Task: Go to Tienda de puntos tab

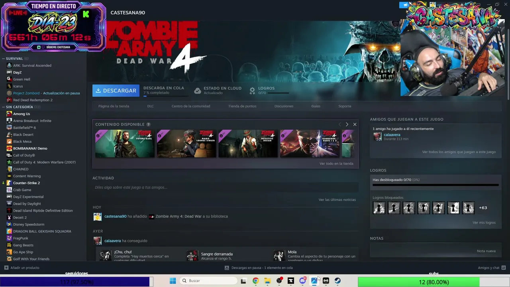Action: tap(242, 106)
